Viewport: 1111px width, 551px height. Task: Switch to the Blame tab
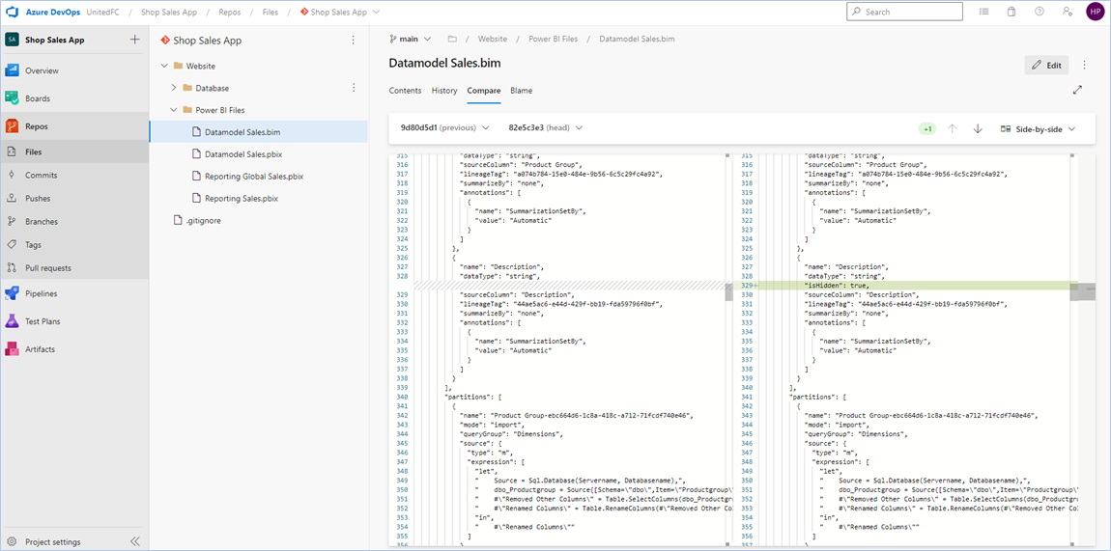[522, 91]
